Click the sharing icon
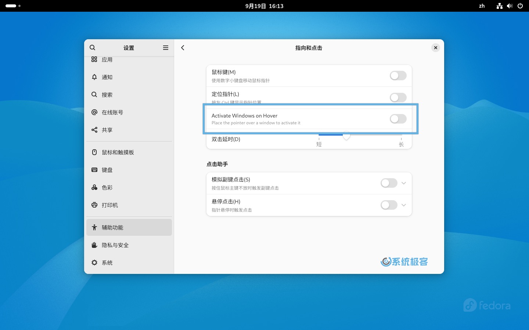Image resolution: width=529 pixels, height=330 pixels. pos(94,130)
